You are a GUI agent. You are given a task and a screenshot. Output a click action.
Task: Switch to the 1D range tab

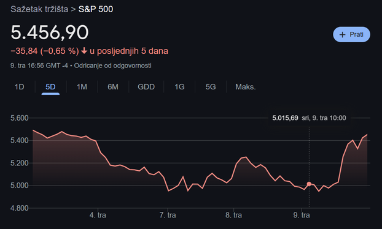[x=20, y=87]
